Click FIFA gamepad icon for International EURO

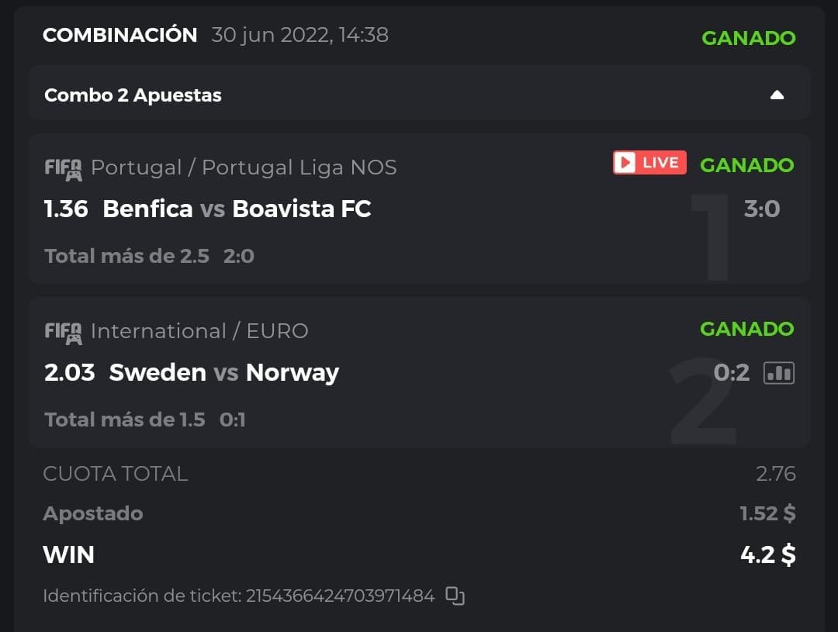(x=63, y=332)
